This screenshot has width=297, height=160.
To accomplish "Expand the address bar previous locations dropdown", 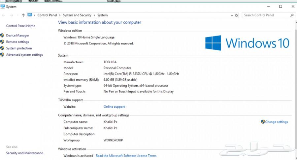I will pyautogui.click(x=232, y=15).
